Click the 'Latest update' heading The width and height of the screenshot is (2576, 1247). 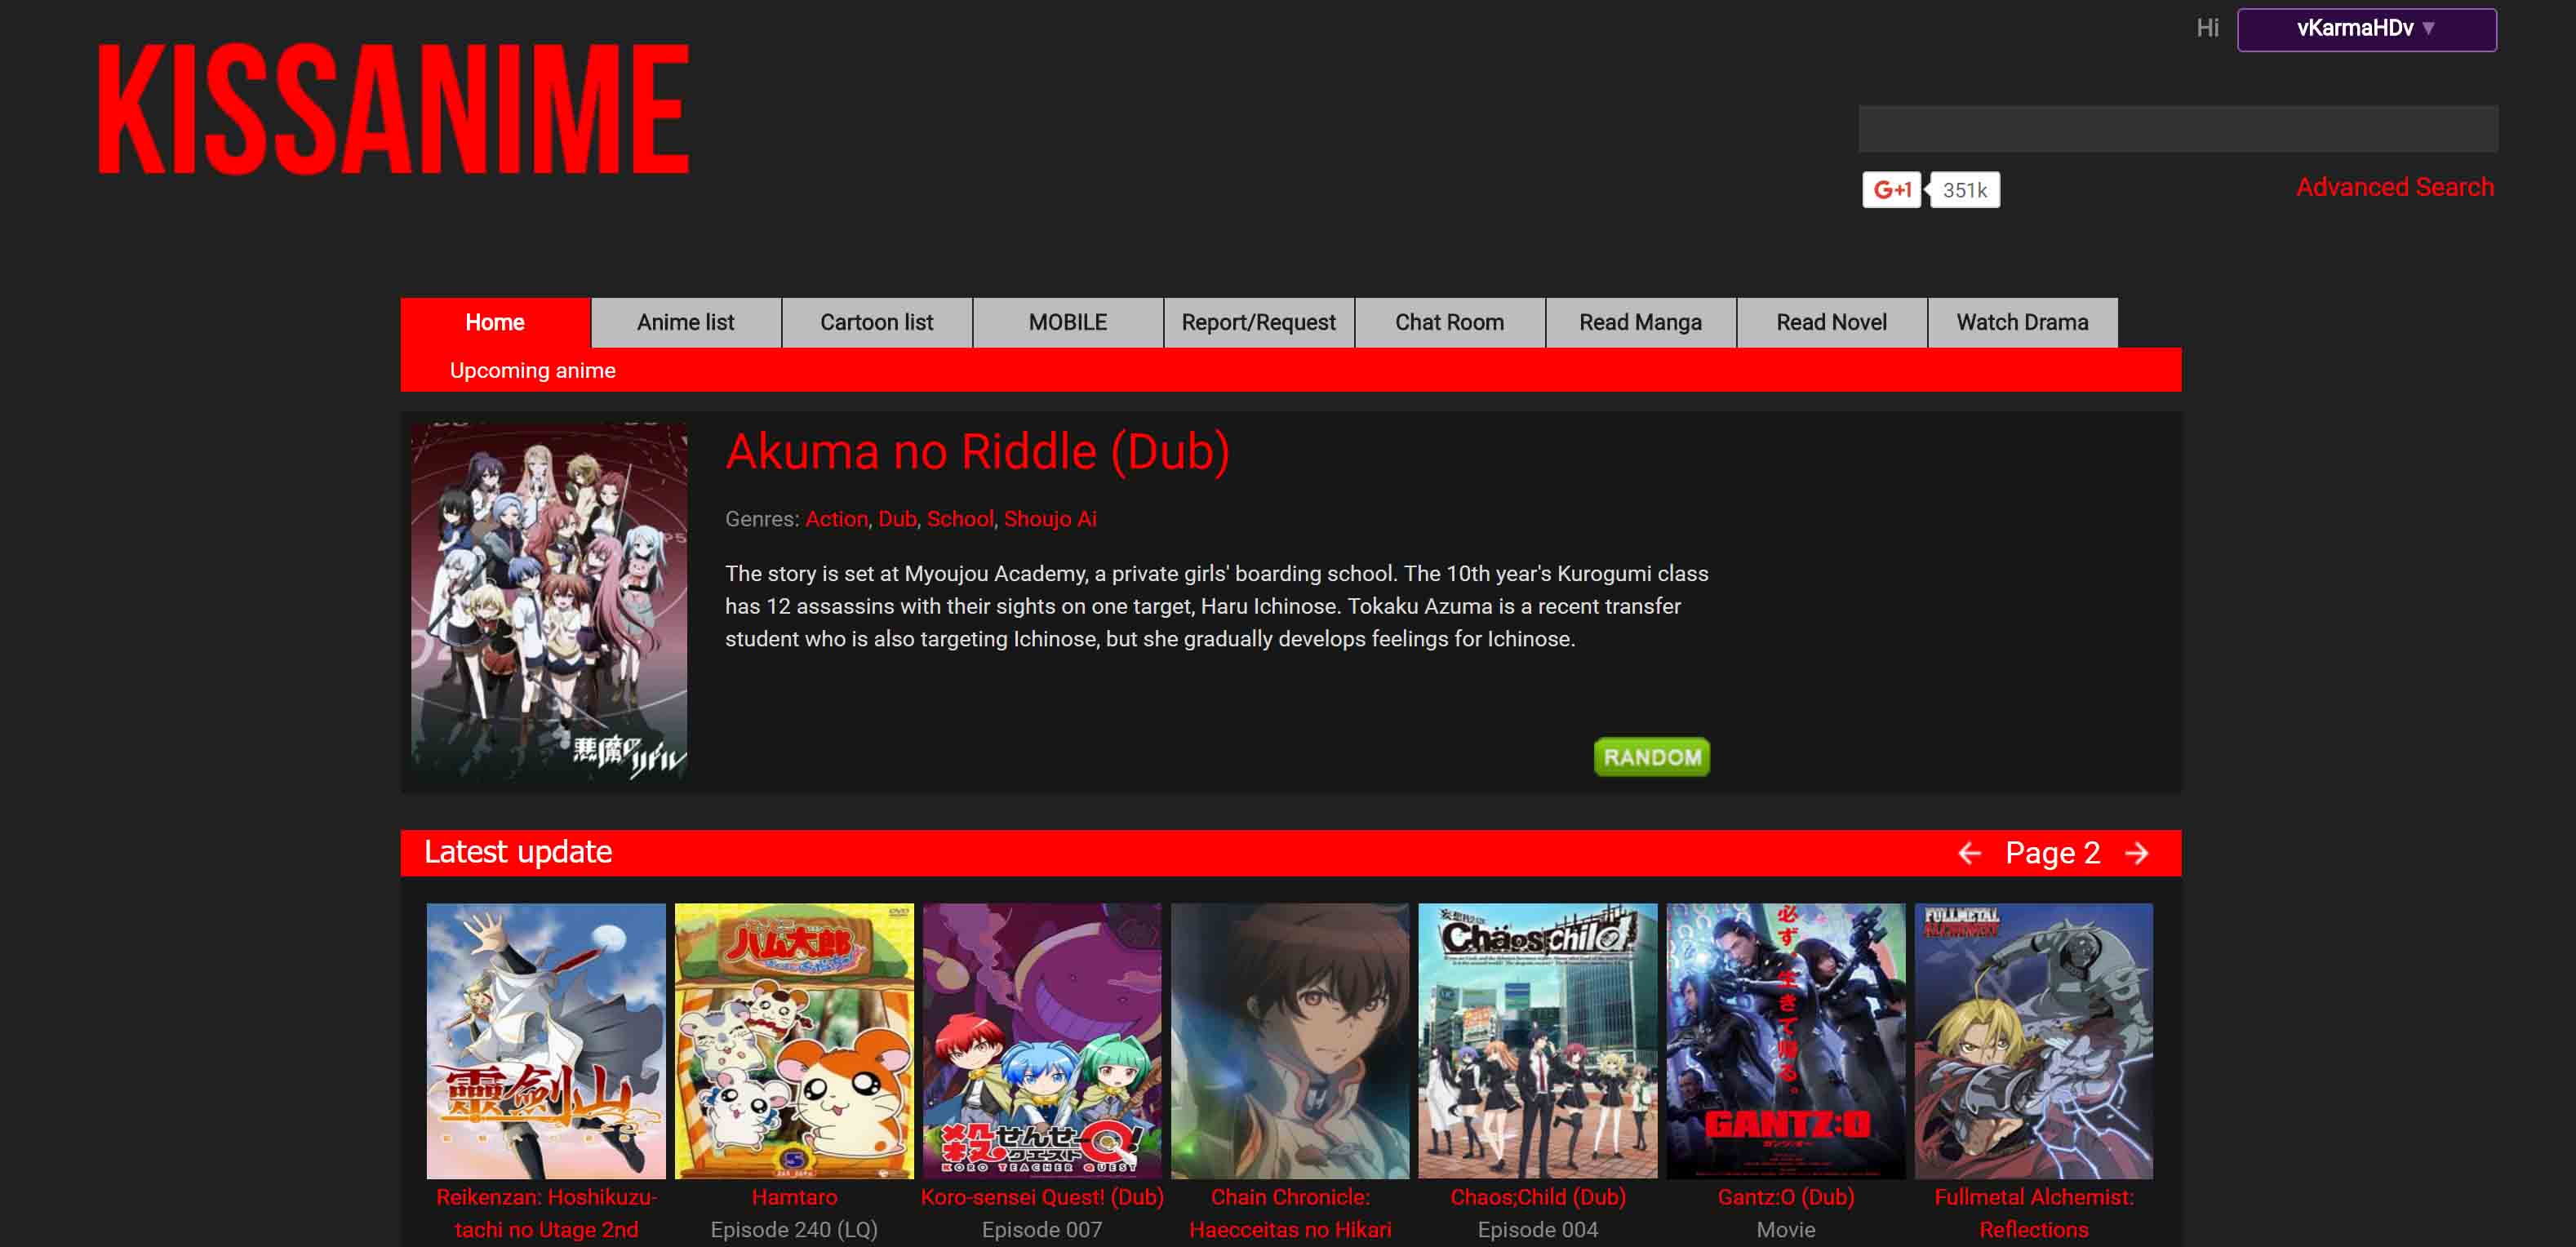(x=518, y=852)
